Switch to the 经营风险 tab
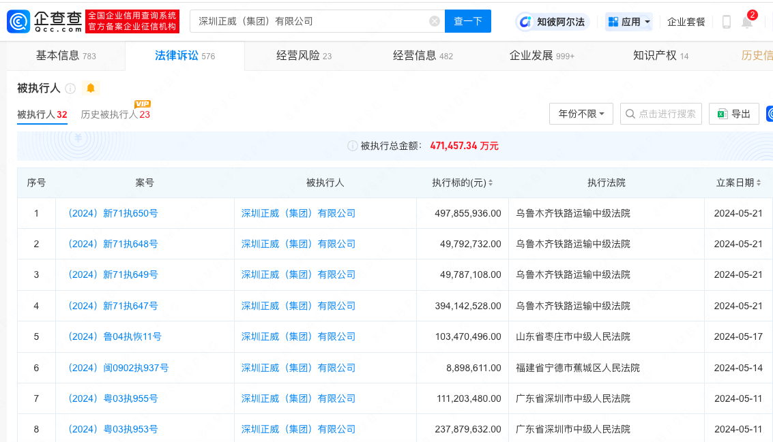Viewport: 773px width, 442px height. pos(304,56)
